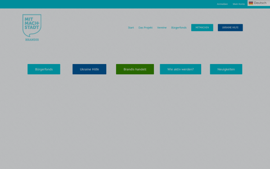The height and width of the screenshot is (169, 270).
Task: Open the Neuigkeiten tile button
Action: point(226,69)
